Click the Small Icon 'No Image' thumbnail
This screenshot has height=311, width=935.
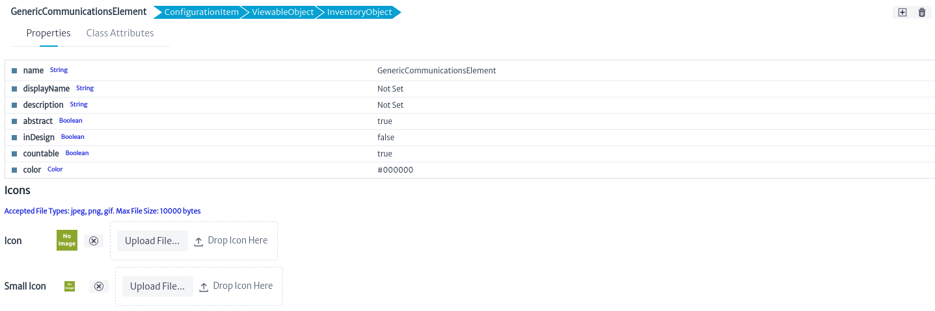click(x=70, y=286)
